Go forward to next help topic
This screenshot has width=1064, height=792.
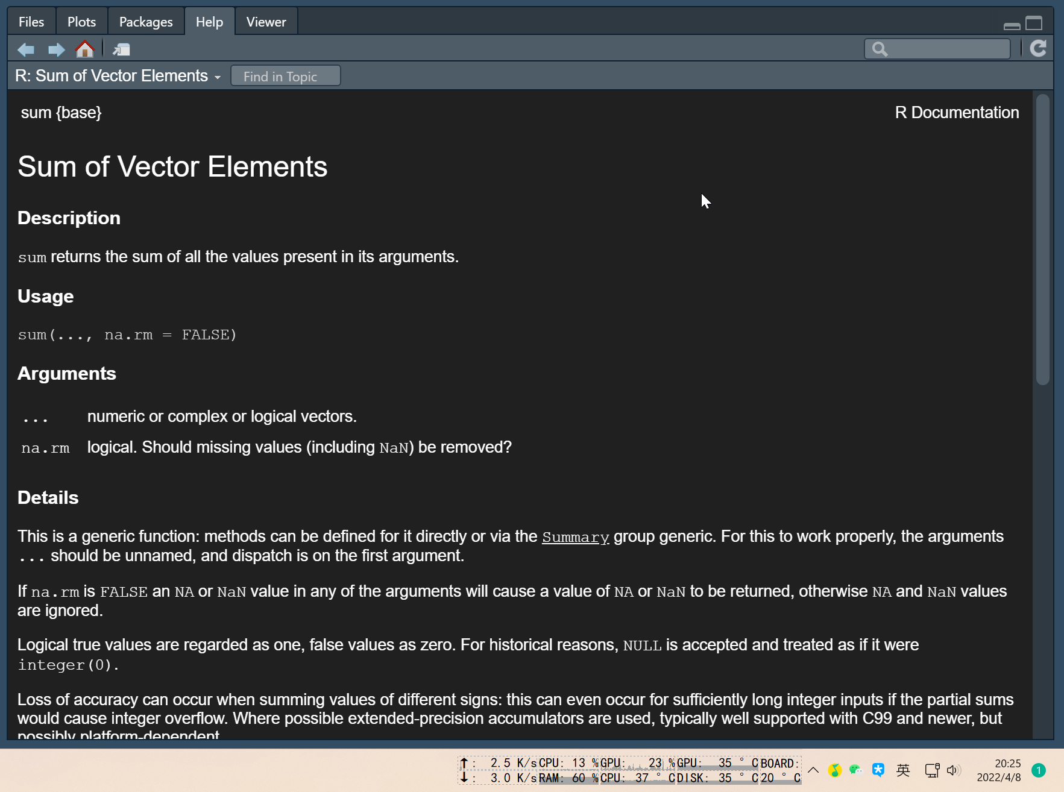click(56, 49)
